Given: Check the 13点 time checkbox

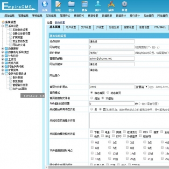Looking at the screenshot, I should (x=110, y=153).
